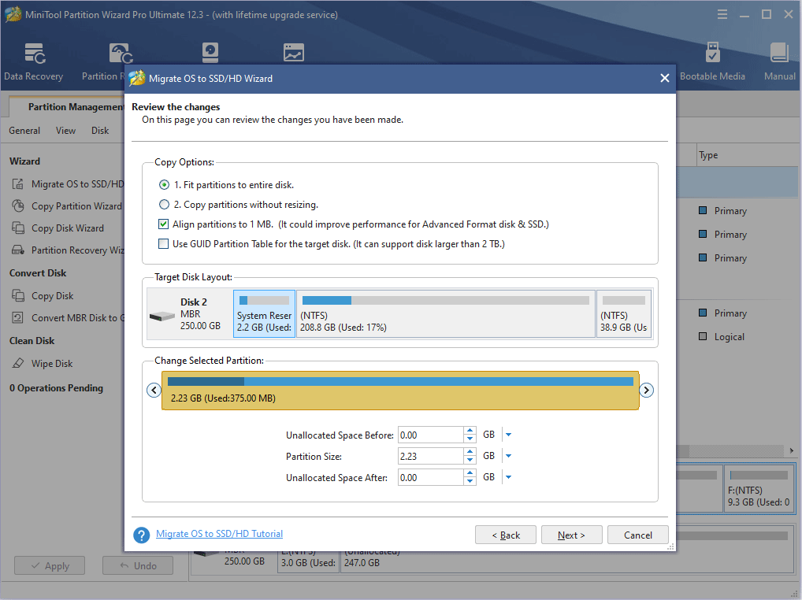The width and height of the screenshot is (802, 600).
Task: Open unit dropdown for Unallocated Space Before
Action: pos(508,435)
